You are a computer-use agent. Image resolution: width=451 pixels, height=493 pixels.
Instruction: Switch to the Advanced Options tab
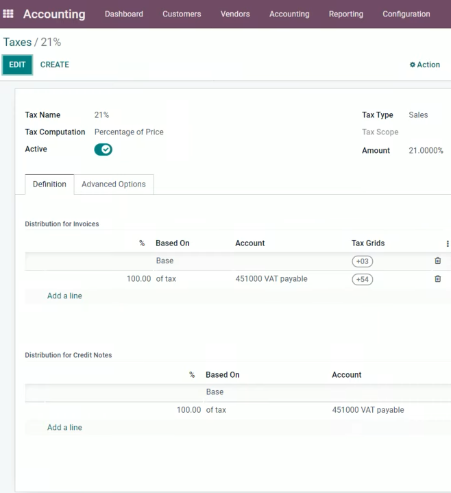(x=114, y=184)
